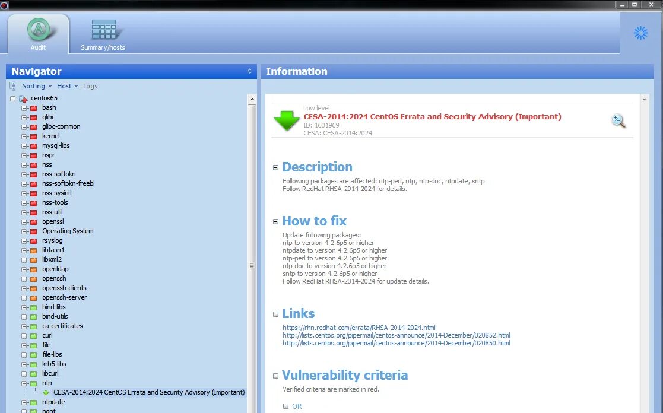Click the application icon in title bar
The height and width of the screenshot is (413, 663).
4,5
